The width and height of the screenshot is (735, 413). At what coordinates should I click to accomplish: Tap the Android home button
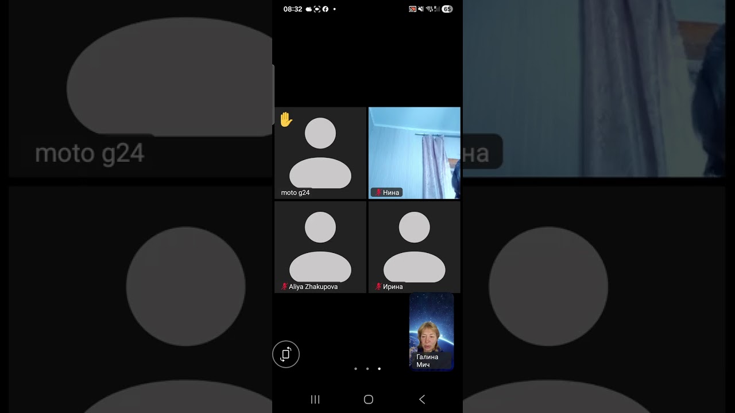[369, 399]
